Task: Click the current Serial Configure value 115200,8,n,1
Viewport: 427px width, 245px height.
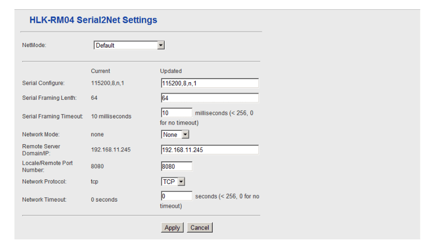Action: 107,83
